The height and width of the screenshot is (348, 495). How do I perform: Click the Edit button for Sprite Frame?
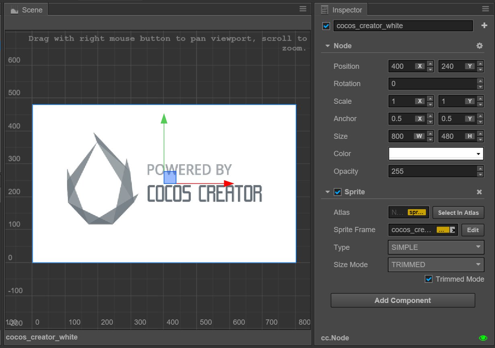tap(473, 230)
